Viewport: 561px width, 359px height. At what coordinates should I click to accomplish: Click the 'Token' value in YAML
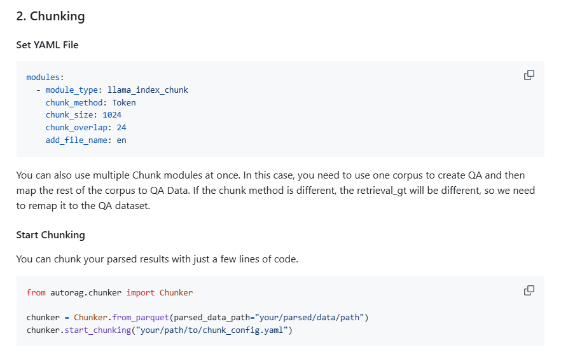(x=124, y=102)
